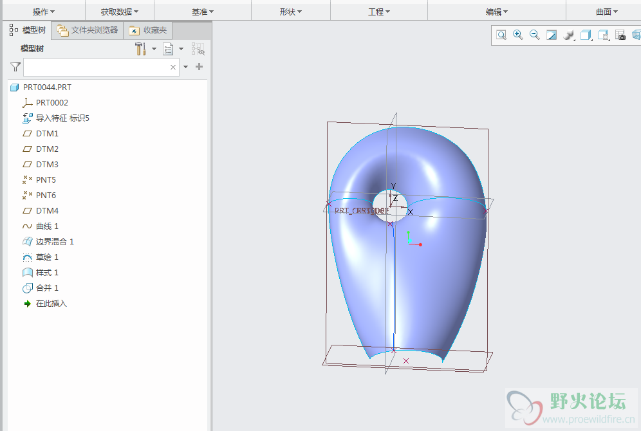Open the display style shaded spheres icon

pyautogui.click(x=568, y=35)
